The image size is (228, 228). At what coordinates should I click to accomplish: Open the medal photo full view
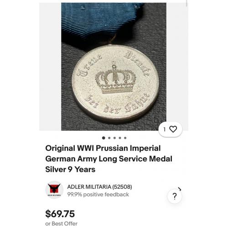(114, 67)
